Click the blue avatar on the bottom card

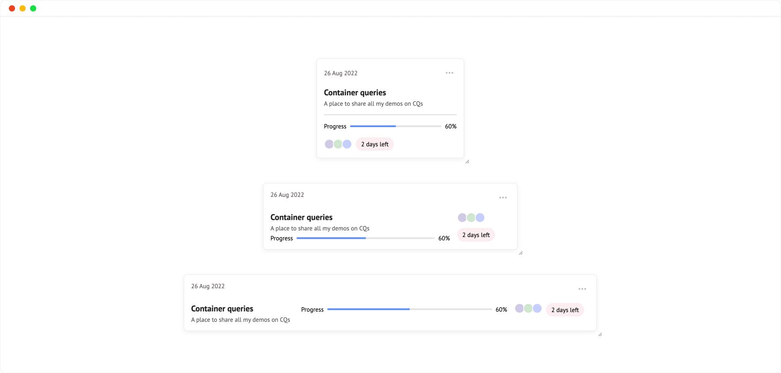pyautogui.click(x=537, y=309)
